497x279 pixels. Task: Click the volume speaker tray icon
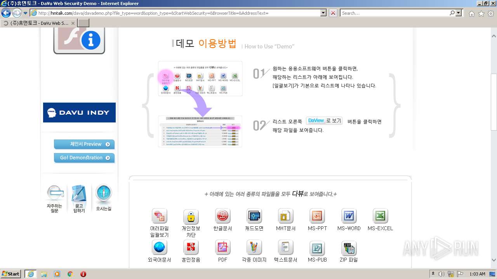point(441,274)
